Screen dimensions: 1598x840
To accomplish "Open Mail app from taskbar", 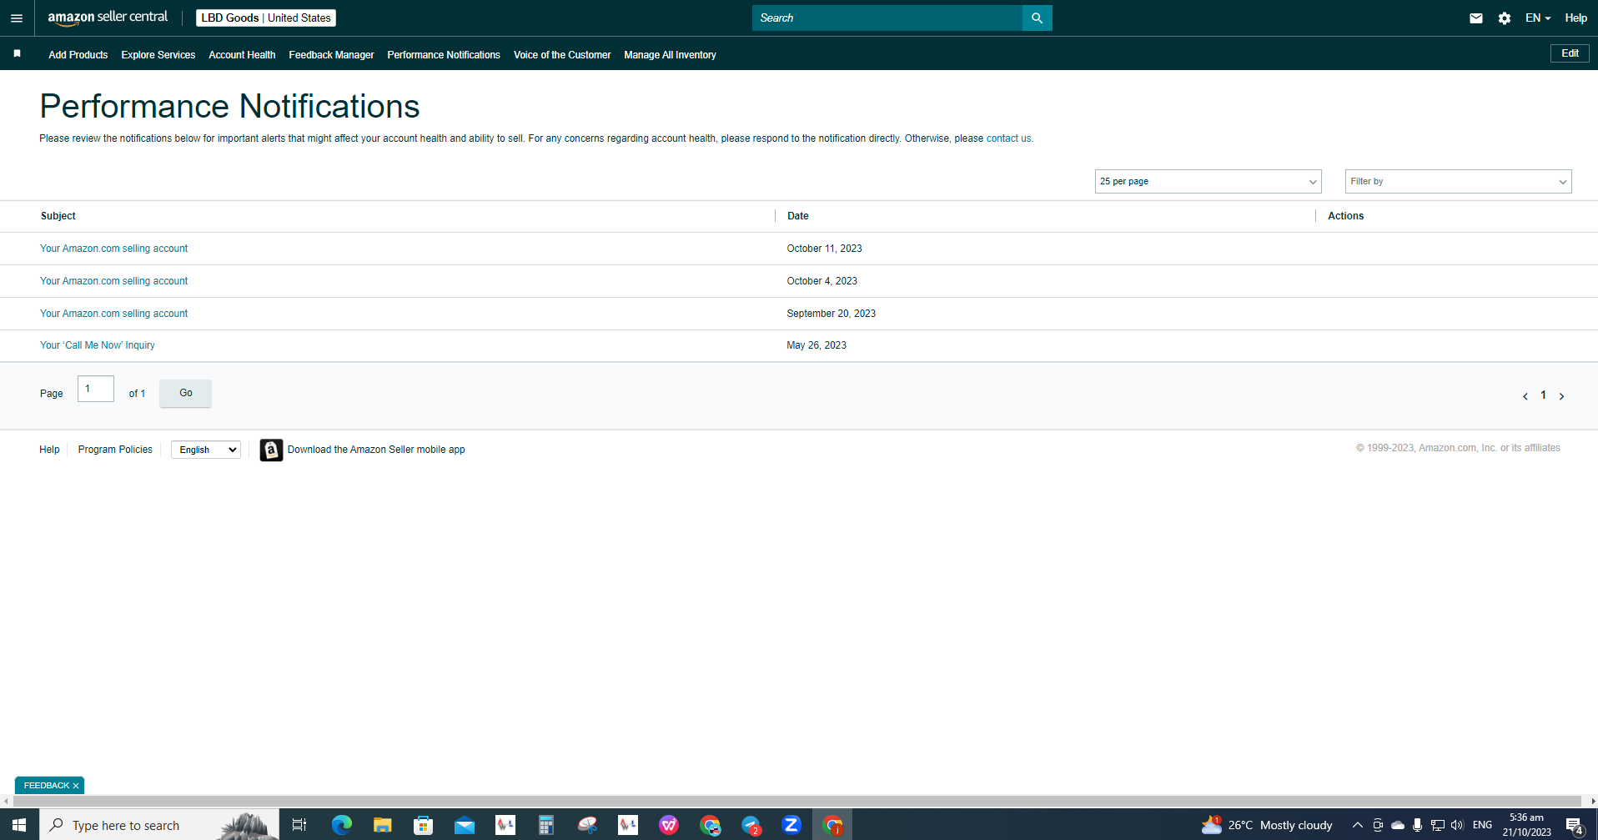I will coord(465,825).
